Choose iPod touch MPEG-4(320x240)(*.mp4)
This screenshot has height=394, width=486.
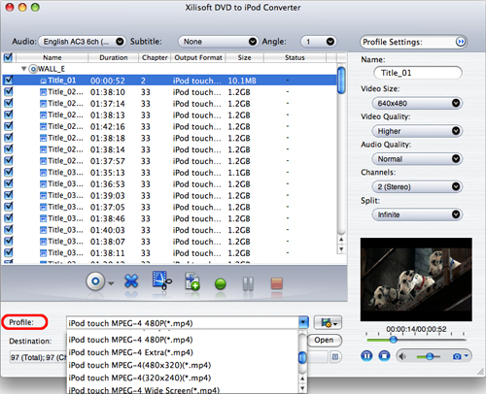click(x=183, y=378)
